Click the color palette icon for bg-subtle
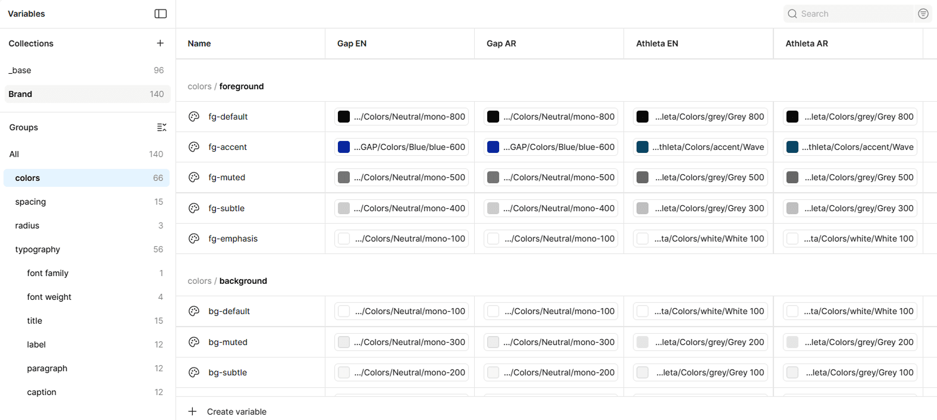The image size is (937, 420). click(x=194, y=372)
